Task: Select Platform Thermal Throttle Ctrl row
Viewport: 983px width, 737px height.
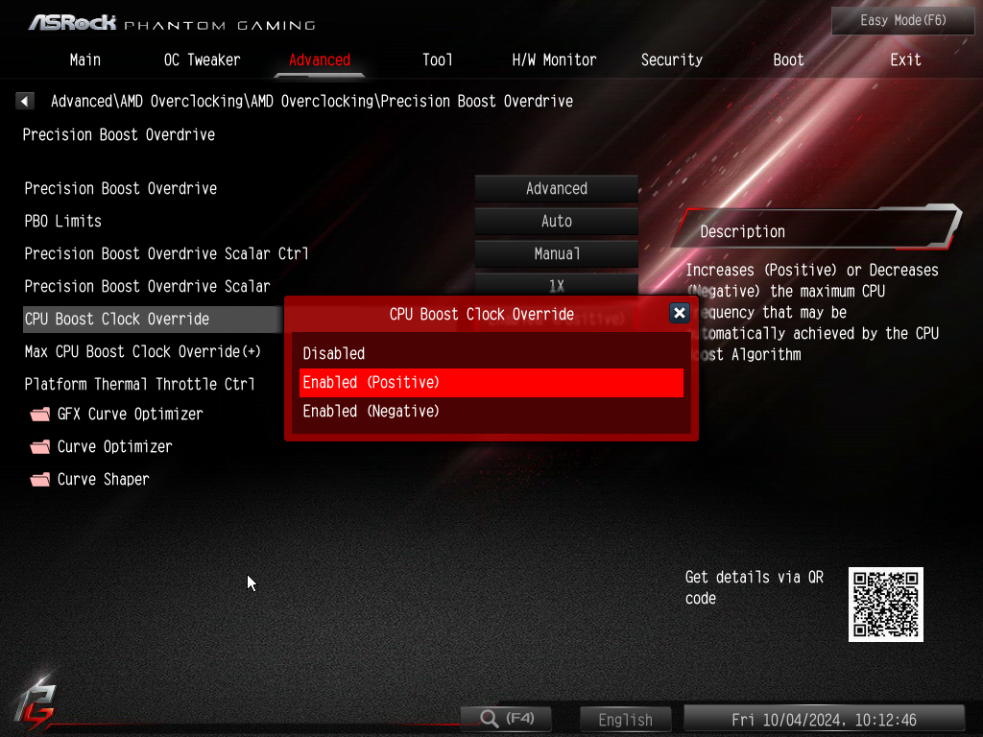Action: click(140, 384)
